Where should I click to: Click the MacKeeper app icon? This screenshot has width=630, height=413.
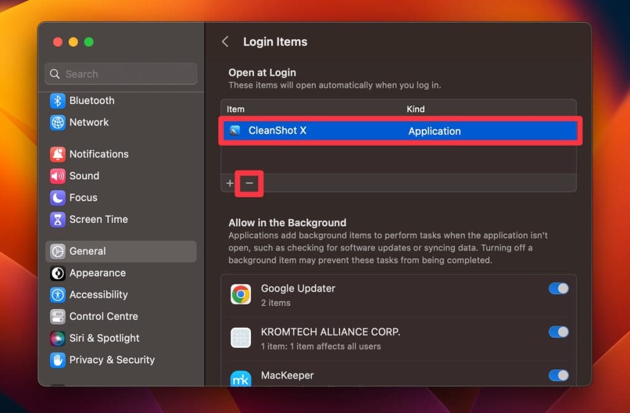coord(241,379)
